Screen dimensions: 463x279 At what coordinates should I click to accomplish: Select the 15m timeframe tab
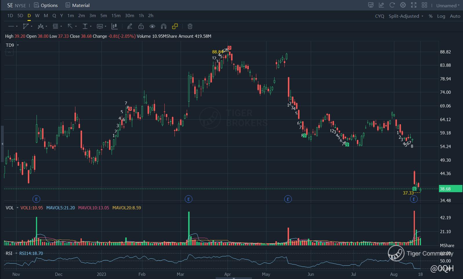[x=116, y=16]
